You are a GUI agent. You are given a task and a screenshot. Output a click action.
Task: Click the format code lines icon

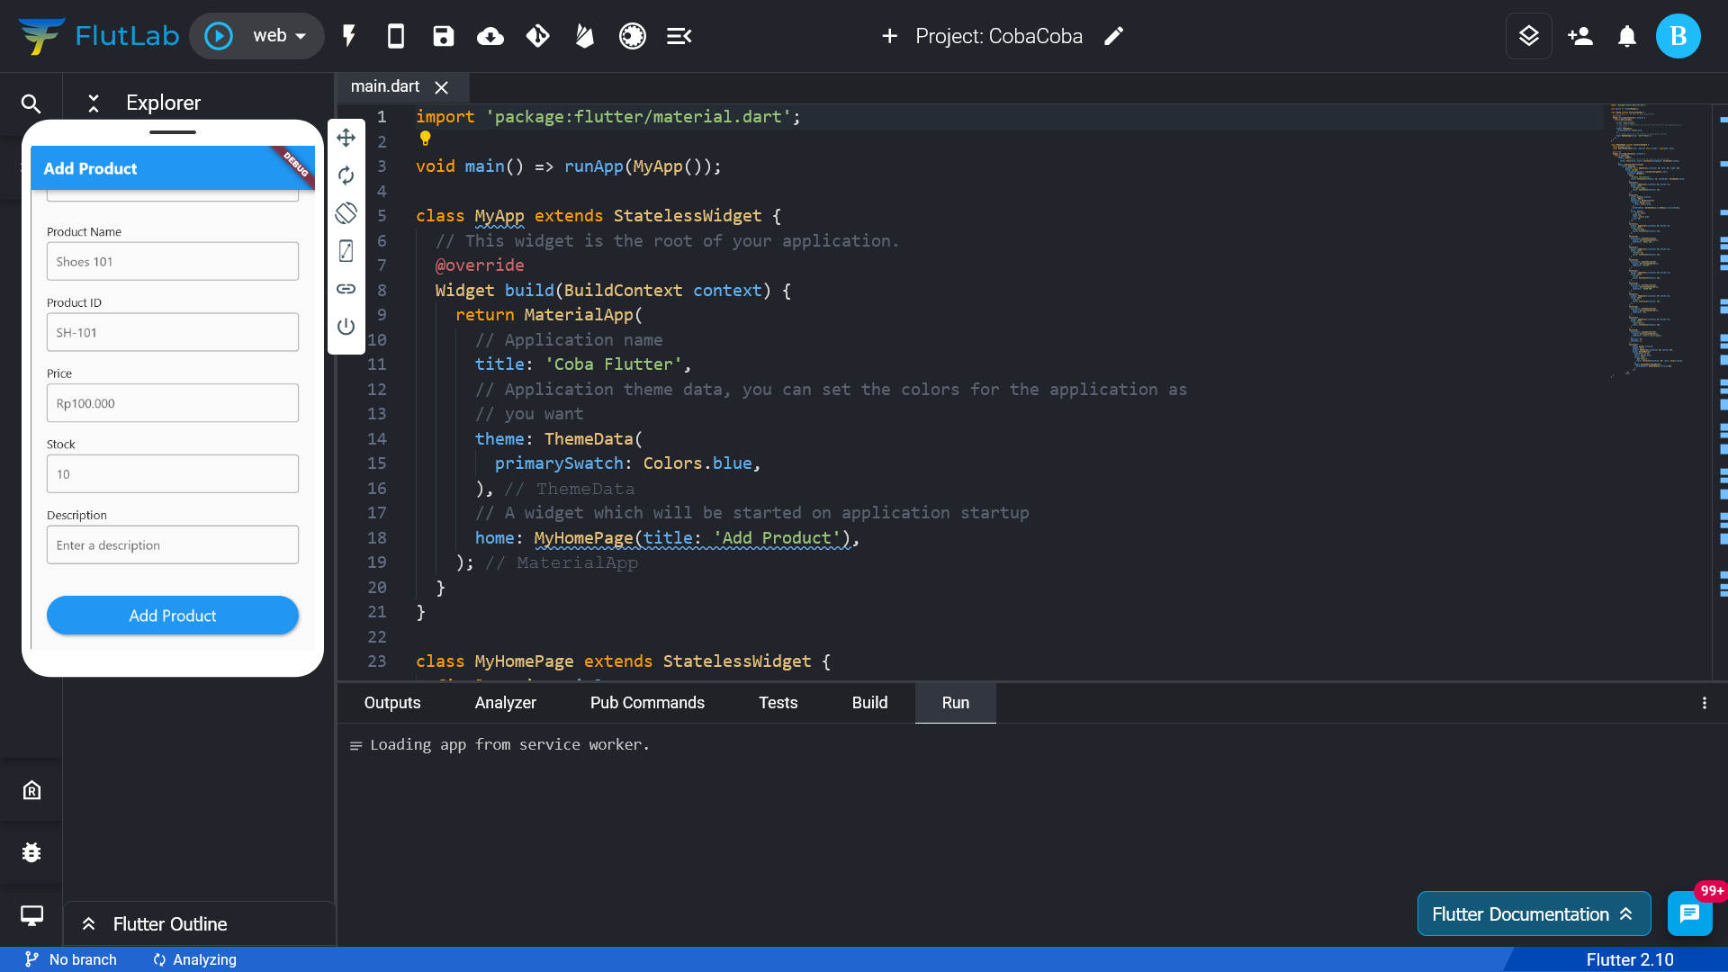tap(679, 36)
